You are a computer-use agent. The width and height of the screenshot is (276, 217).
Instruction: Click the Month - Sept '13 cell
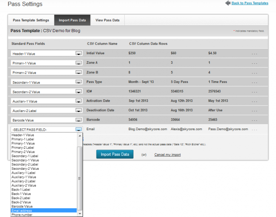[x=141, y=82]
